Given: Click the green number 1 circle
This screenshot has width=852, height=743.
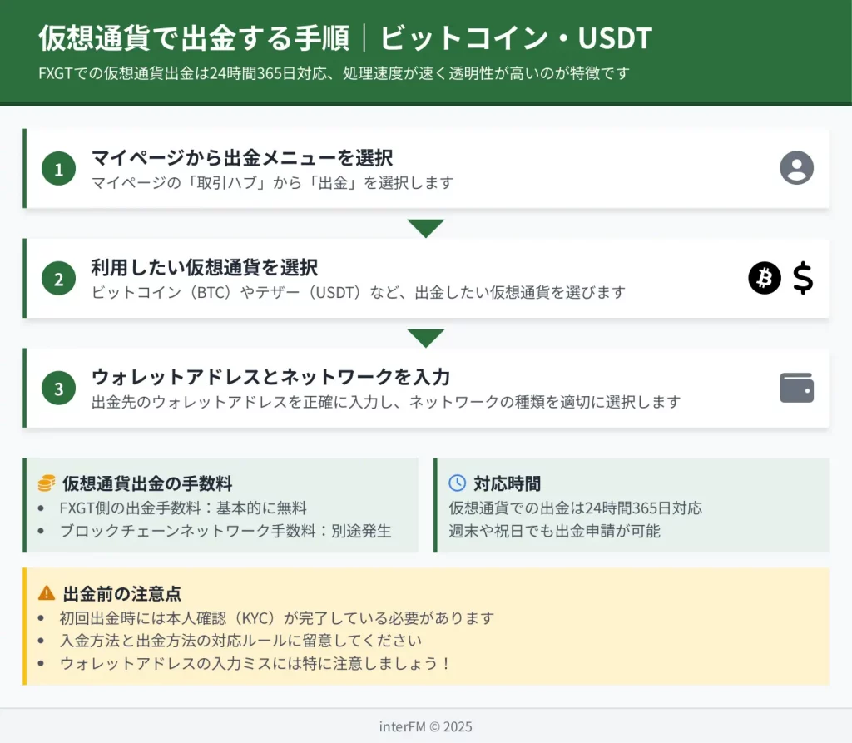Looking at the screenshot, I should [58, 170].
